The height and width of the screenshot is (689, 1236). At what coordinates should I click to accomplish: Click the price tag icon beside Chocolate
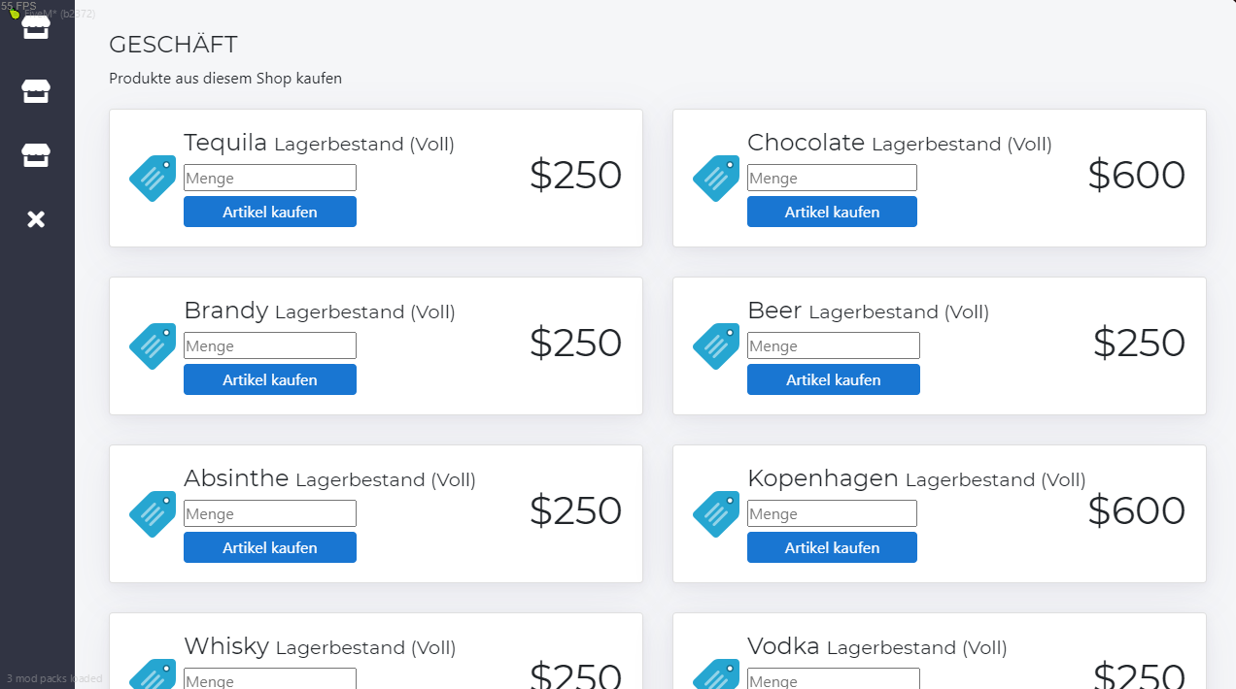[x=716, y=179]
